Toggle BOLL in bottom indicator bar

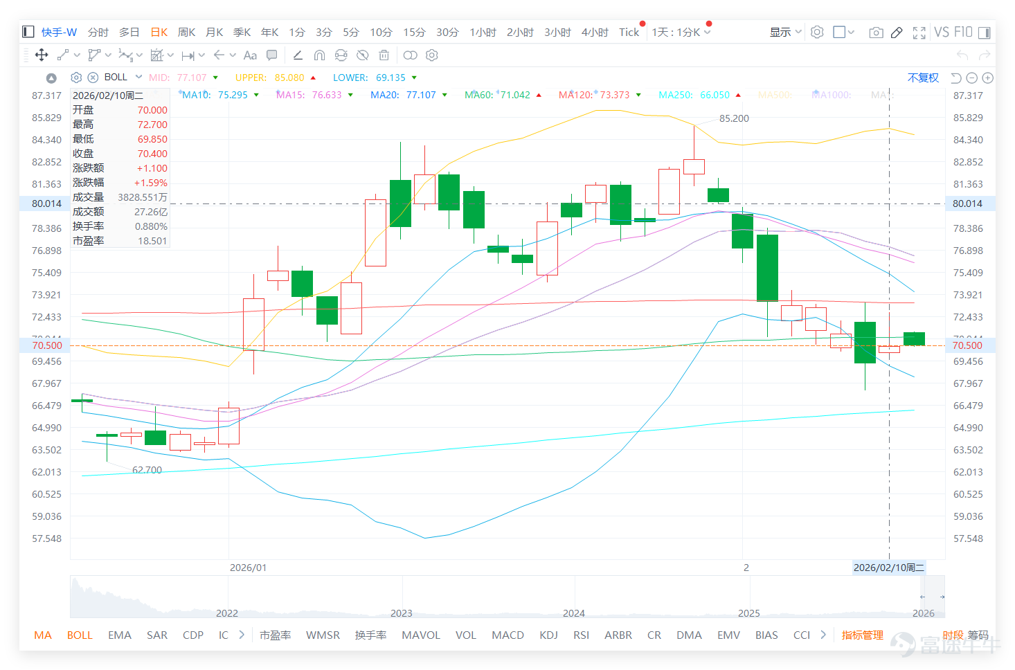click(x=80, y=635)
